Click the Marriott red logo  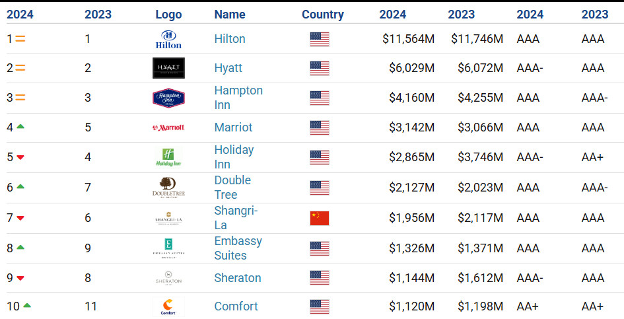point(168,127)
